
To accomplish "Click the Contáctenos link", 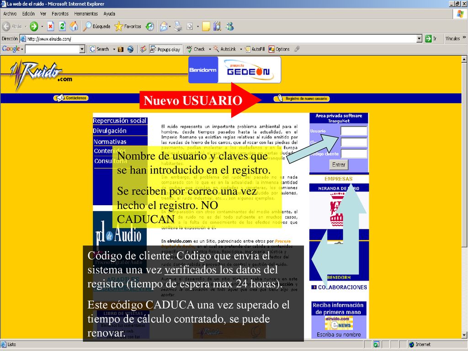I will (x=71, y=98).
